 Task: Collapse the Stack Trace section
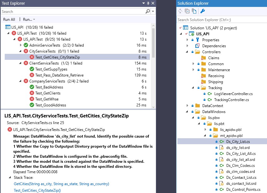click(x=10, y=178)
